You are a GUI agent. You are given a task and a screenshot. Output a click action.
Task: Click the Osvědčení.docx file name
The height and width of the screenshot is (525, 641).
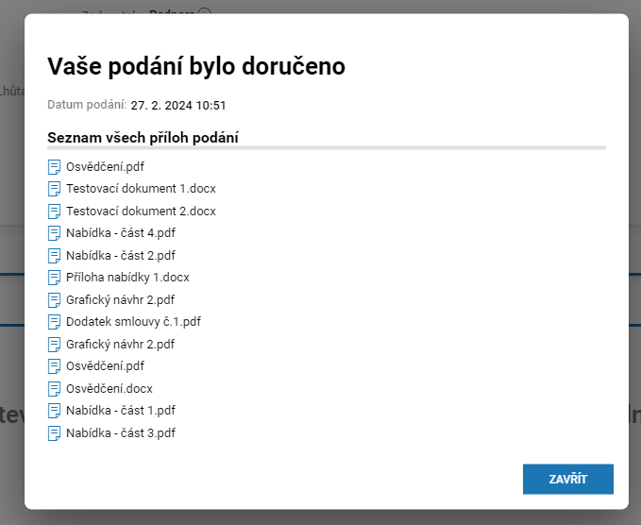[x=110, y=389]
